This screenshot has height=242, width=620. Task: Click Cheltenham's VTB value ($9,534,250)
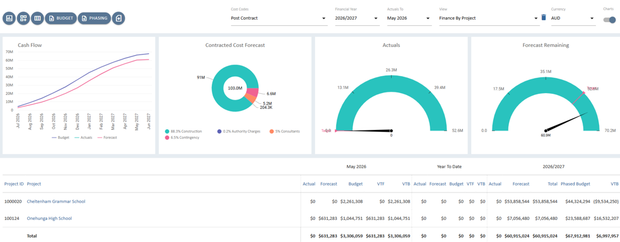click(x=606, y=201)
